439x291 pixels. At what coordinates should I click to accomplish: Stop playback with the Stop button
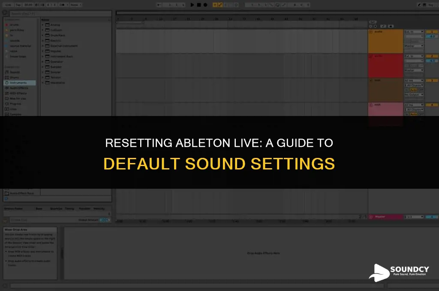point(199,5)
